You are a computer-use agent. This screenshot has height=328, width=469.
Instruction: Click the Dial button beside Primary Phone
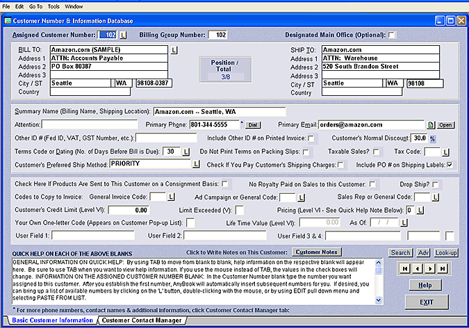pyautogui.click(x=253, y=125)
